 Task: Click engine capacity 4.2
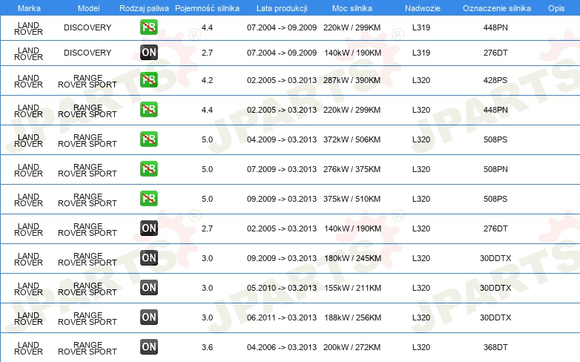coord(207,80)
